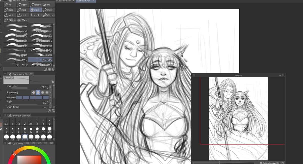Open Angle dynamics dropdown
Viewport: 303px width, 164px height.
coord(50,103)
